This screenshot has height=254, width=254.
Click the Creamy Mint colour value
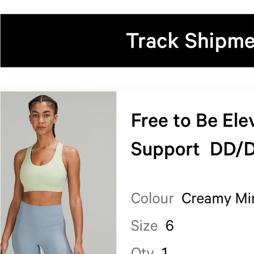(218, 198)
